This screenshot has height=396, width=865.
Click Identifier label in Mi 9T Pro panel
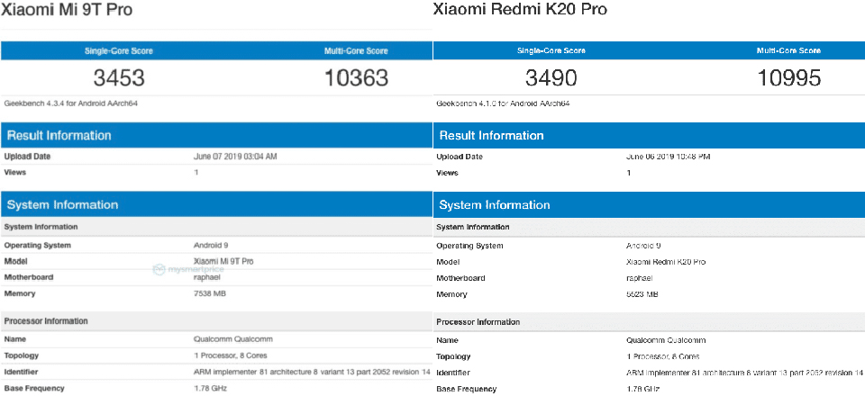(x=21, y=372)
